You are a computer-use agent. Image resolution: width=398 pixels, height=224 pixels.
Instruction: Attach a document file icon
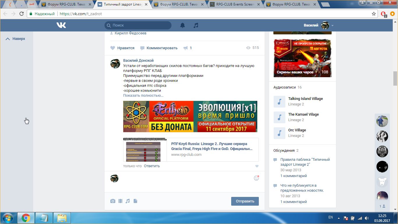click(135, 201)
